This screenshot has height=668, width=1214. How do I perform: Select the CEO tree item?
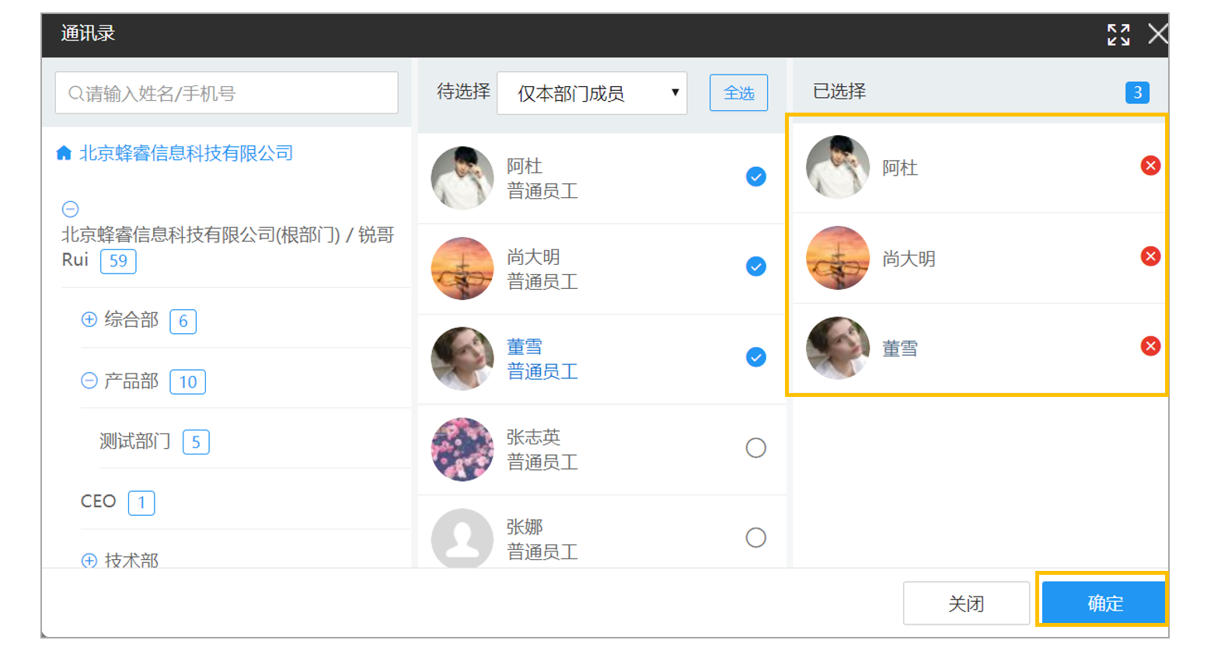[x=98, y=502]
